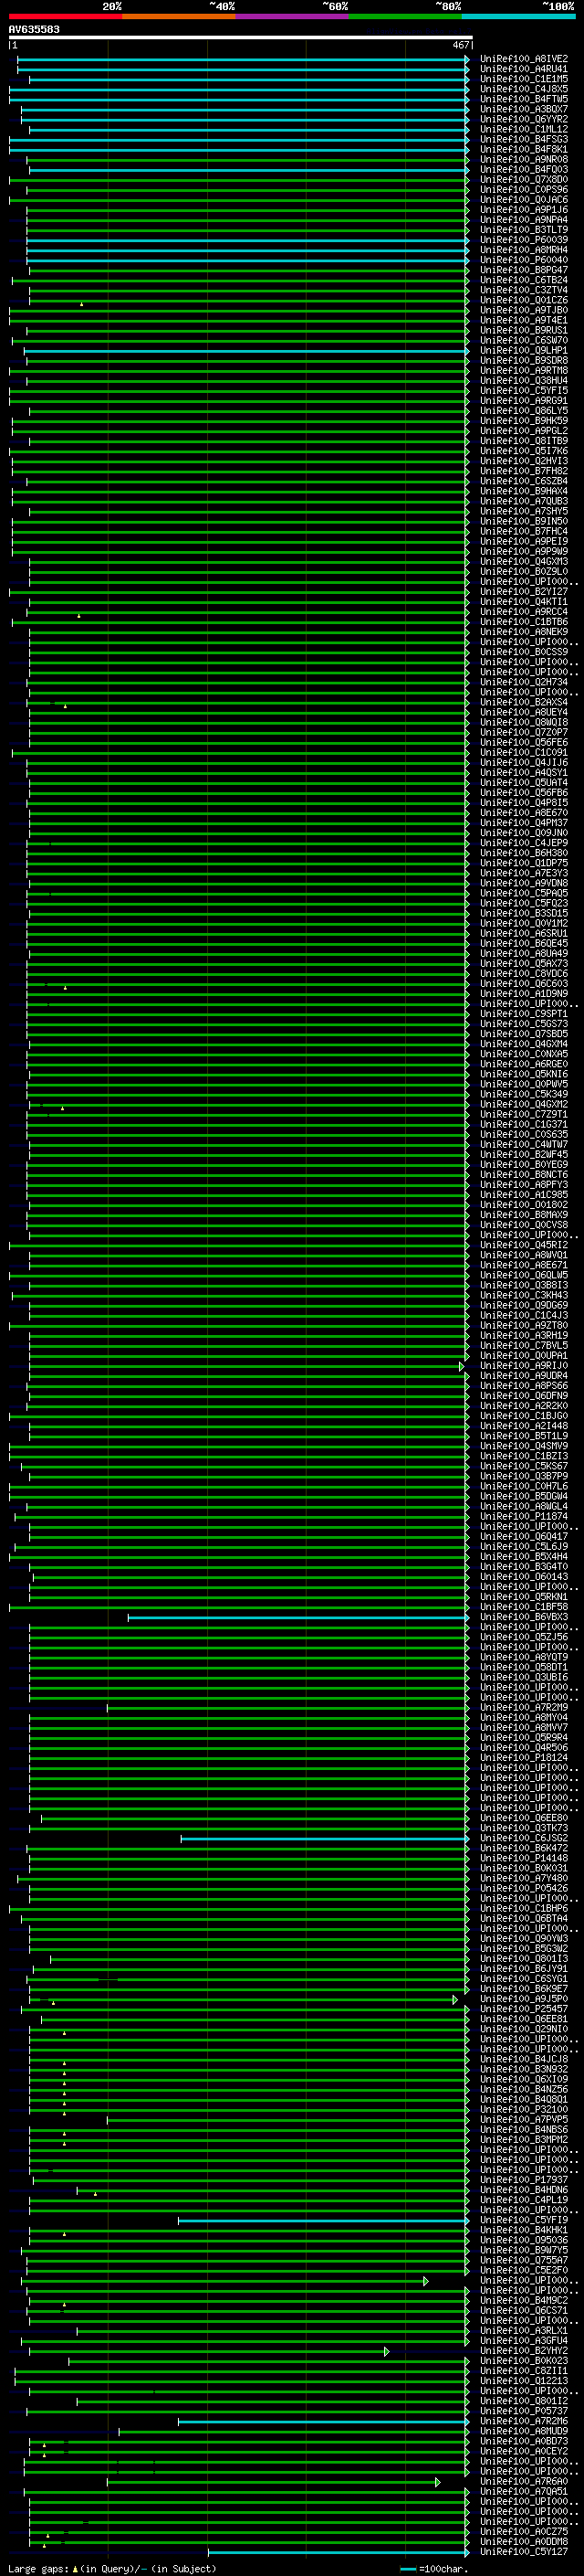Select the UniRef100_C6TB24 label
The width and height of the screenshot is (584, 2576).
point(524,280)
